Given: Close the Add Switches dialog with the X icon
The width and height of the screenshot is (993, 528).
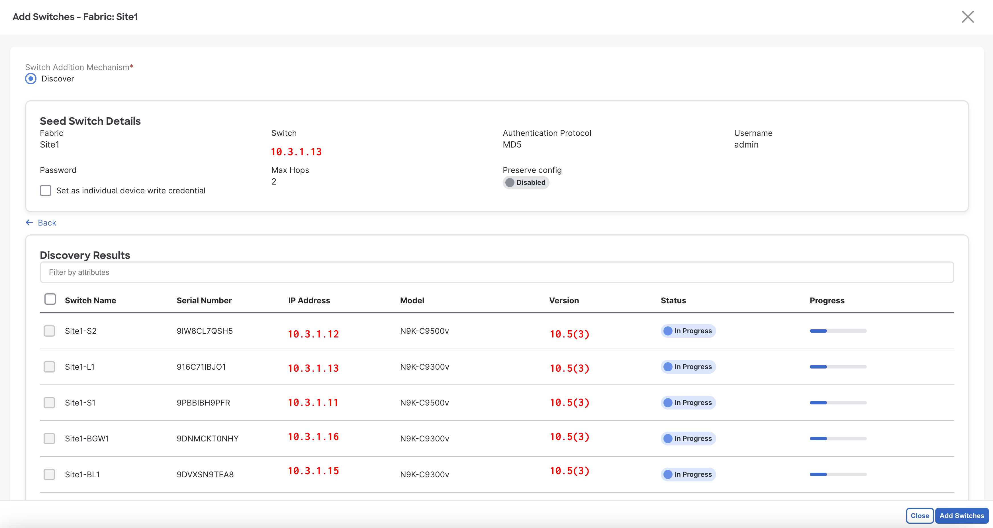Looking at the screenshot, I should point(967,17).
